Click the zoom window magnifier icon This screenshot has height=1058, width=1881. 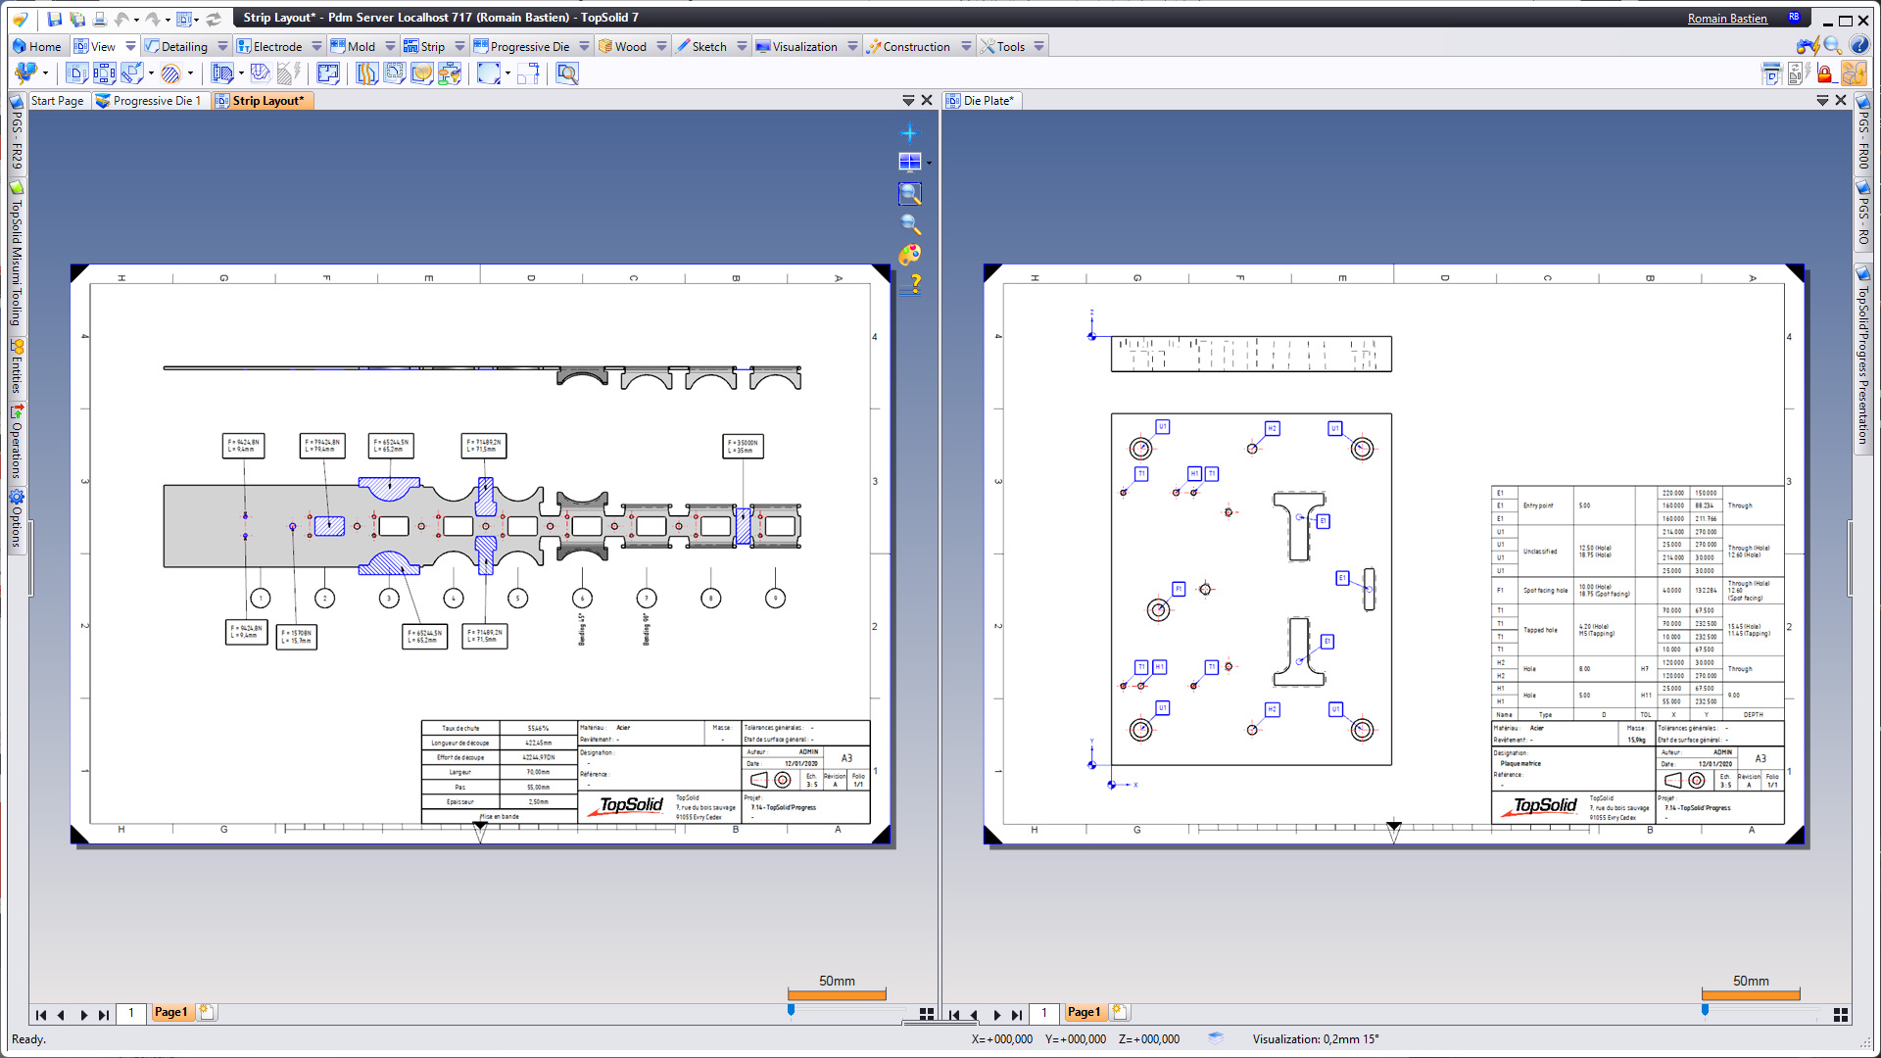(909, 194)
